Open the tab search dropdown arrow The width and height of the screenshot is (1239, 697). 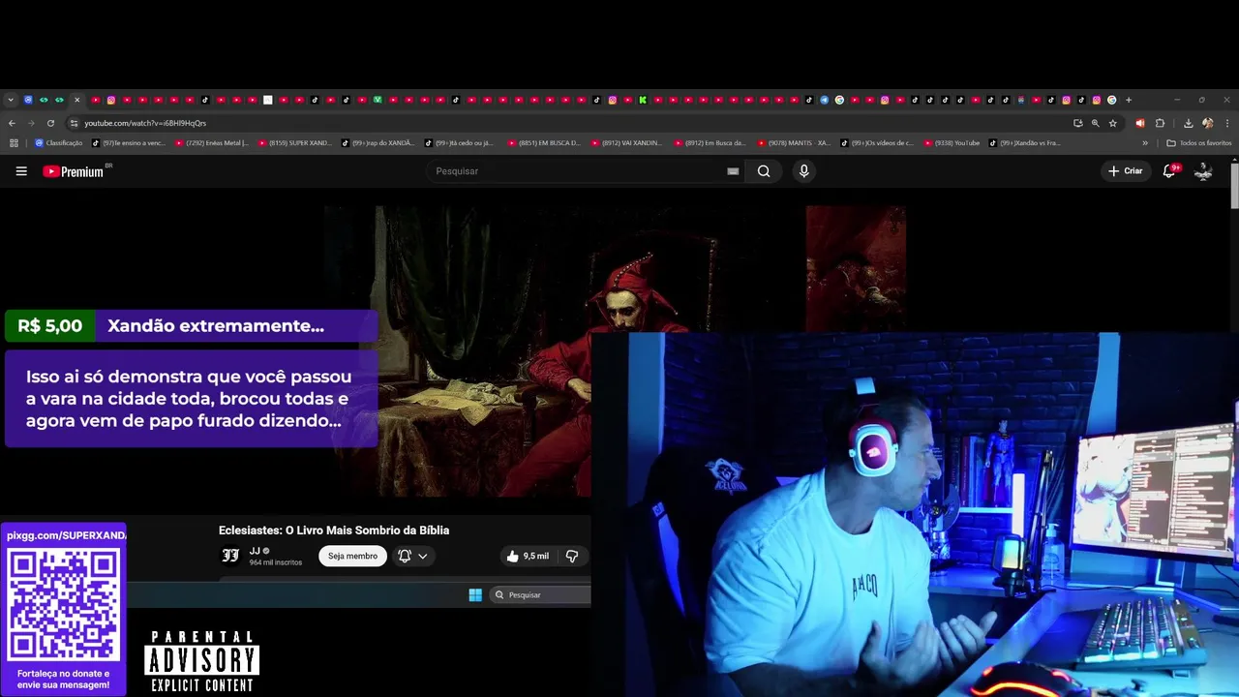point(11,100)
